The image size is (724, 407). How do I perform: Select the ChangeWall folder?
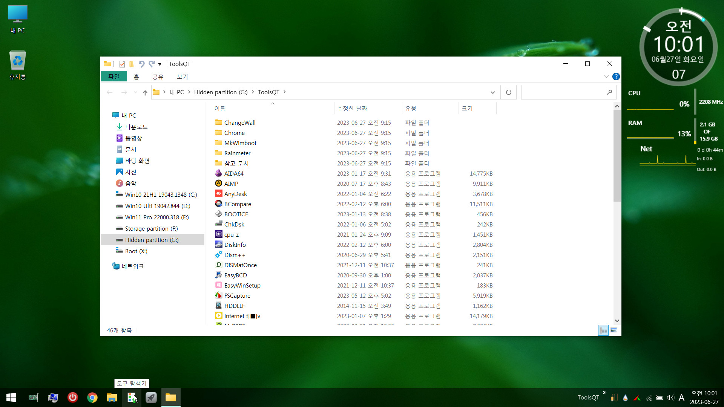tap(240, 122)
